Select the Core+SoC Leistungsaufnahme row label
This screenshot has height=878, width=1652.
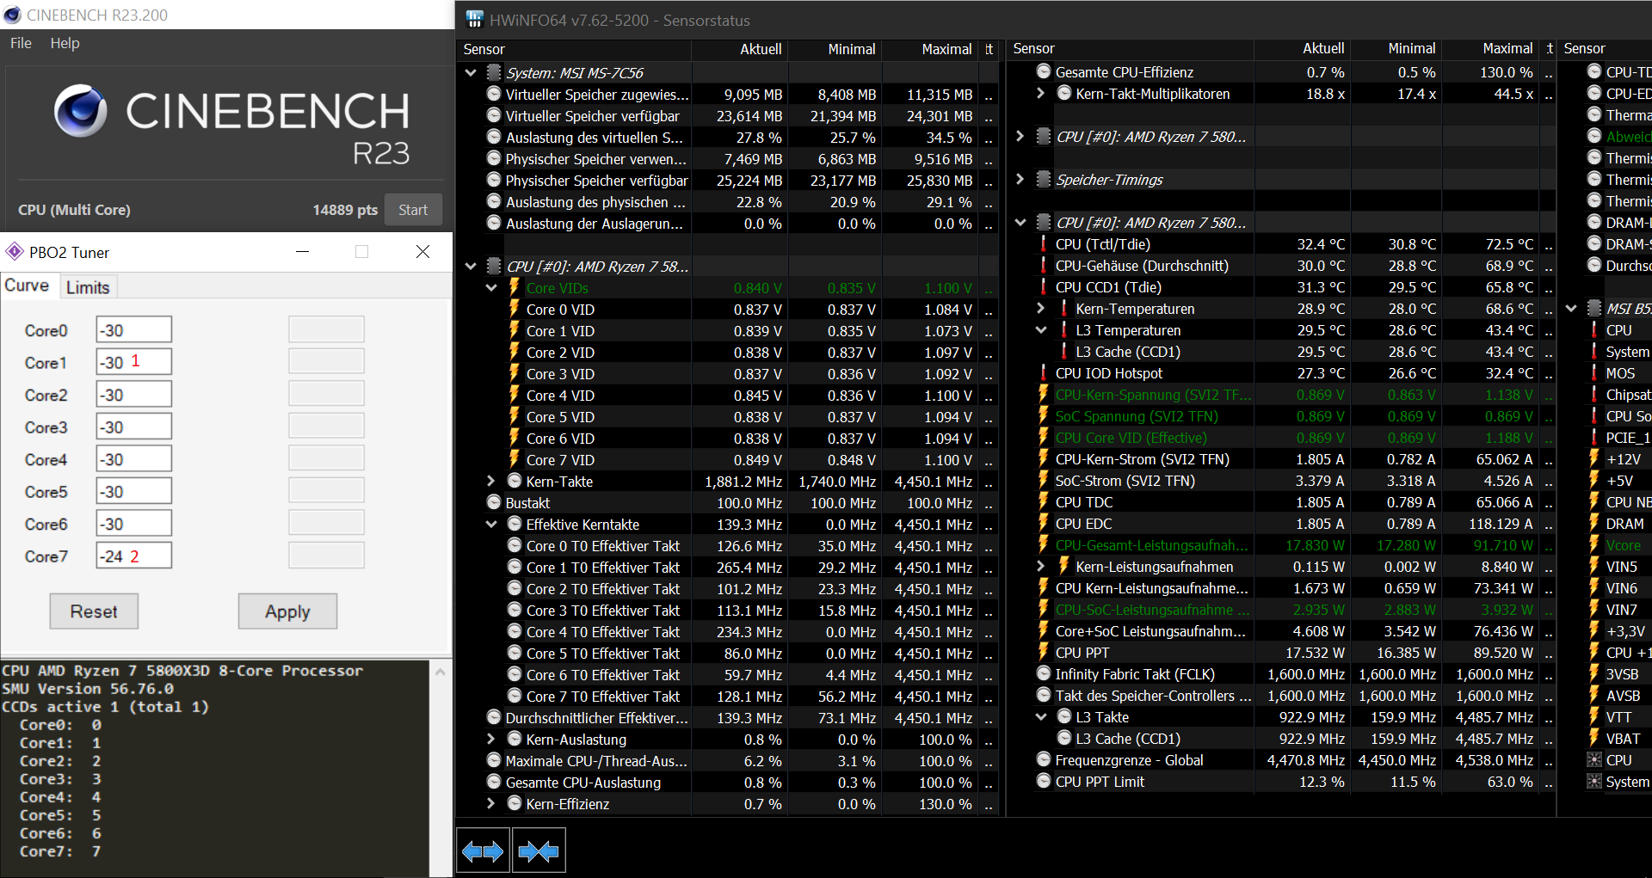[x=1150, y=631]
